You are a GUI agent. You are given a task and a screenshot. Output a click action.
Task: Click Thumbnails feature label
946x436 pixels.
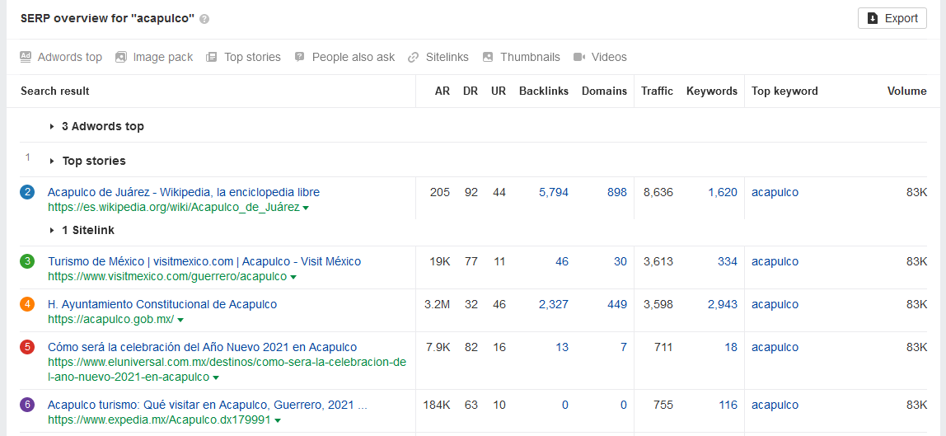point(531,58)
